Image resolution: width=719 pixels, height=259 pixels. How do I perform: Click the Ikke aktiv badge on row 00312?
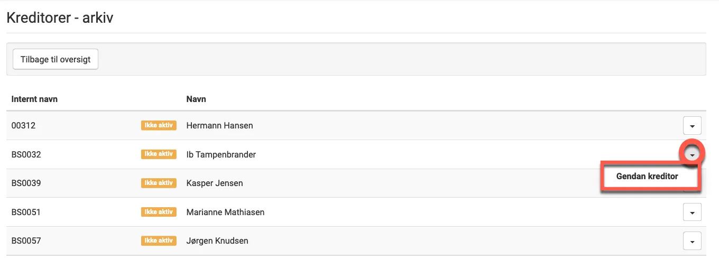[x=159, y=125]
